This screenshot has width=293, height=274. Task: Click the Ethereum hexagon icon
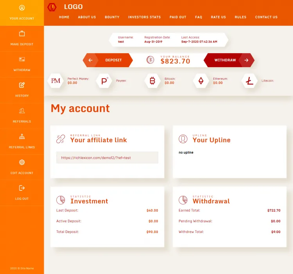201,81
